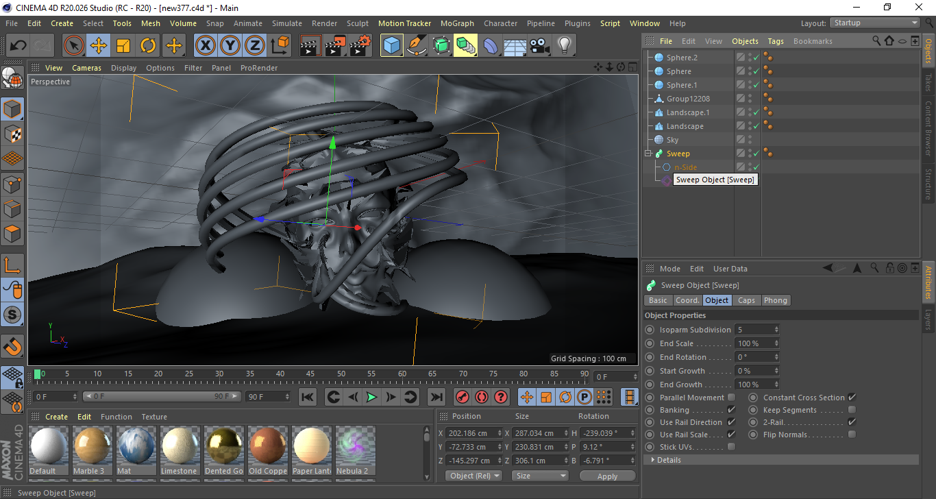Add a Bend deformer
Screen dimensions: 936x499
click(491, 46)
